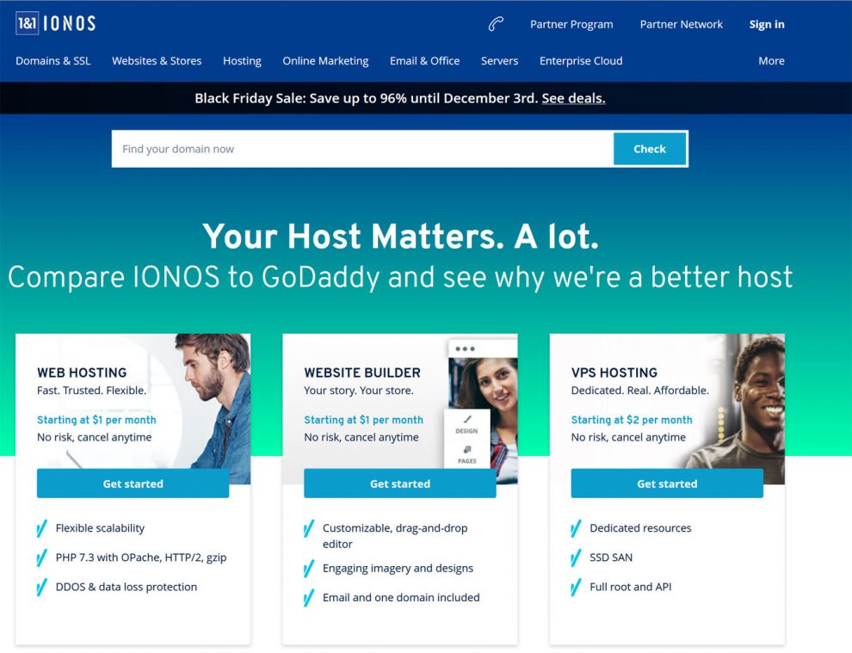
Task: Get started with Web Hosting
Action: click(133, 484)
